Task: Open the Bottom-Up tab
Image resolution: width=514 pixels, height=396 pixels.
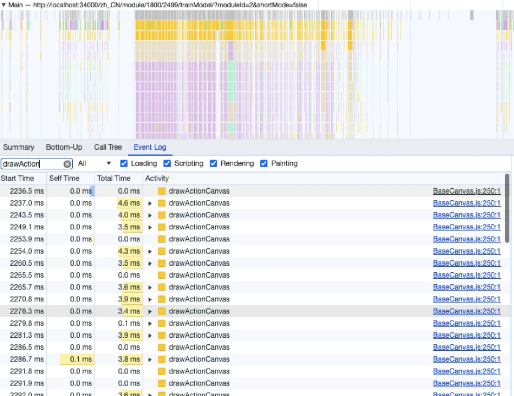Action: (64, 147)
